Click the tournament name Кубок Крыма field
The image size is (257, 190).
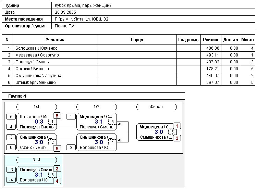click(84, 5)
